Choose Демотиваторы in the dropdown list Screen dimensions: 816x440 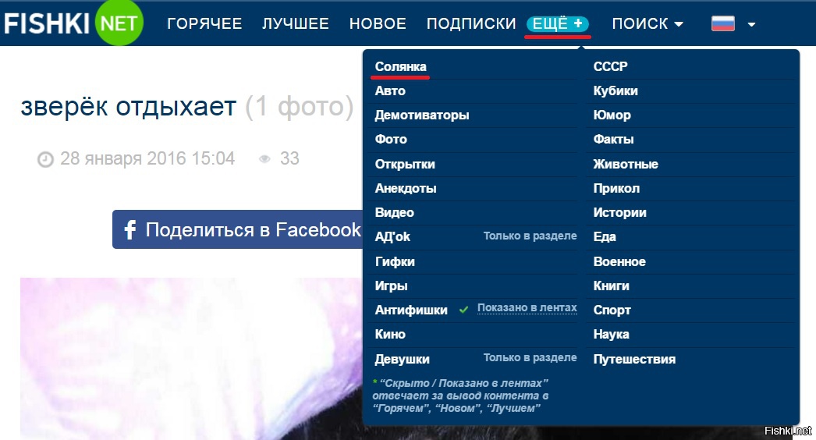(422, 115)
